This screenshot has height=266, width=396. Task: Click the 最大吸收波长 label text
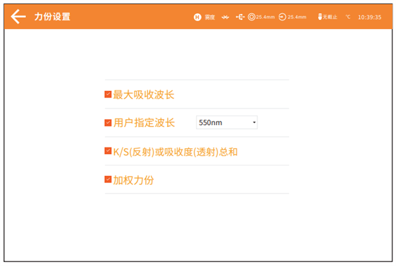(x=143, y=95)
